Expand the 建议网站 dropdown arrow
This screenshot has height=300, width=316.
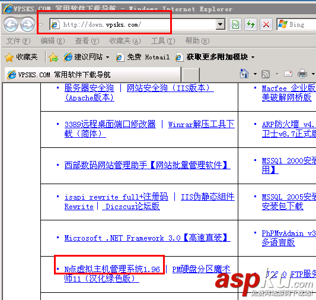pyautogui.click(x=108, y=58)
